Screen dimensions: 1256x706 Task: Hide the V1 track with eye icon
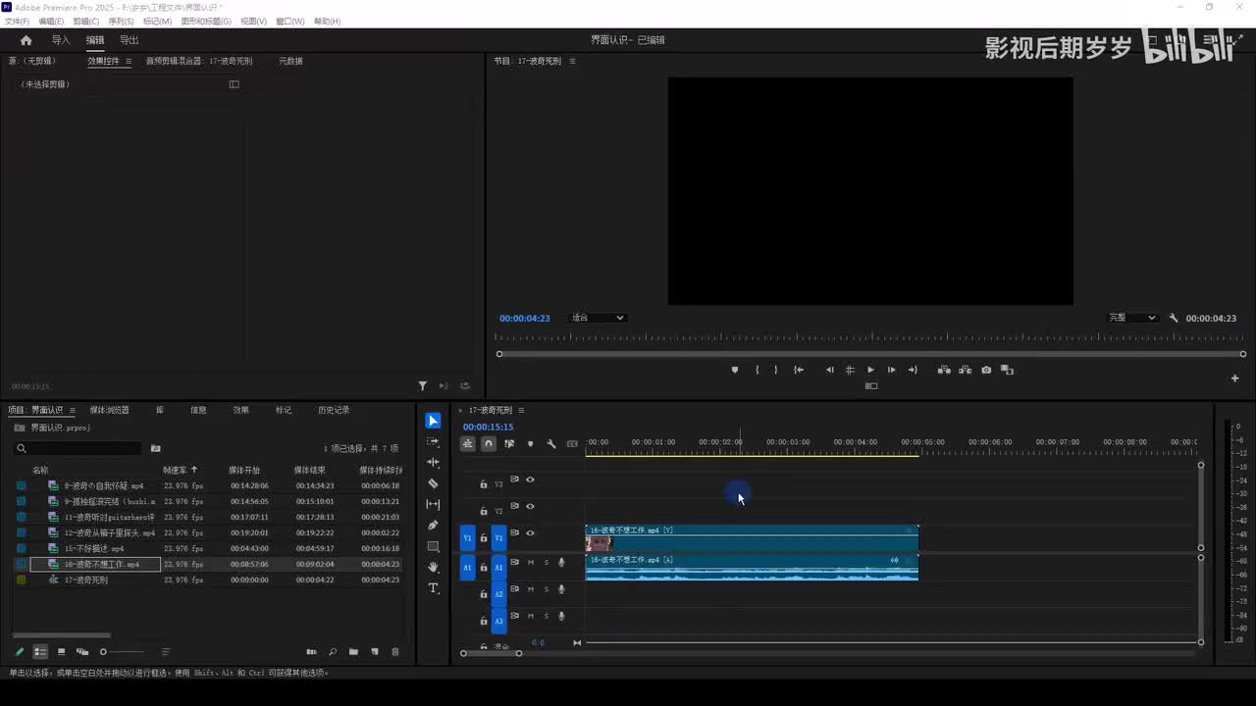(x=530, y=533)
